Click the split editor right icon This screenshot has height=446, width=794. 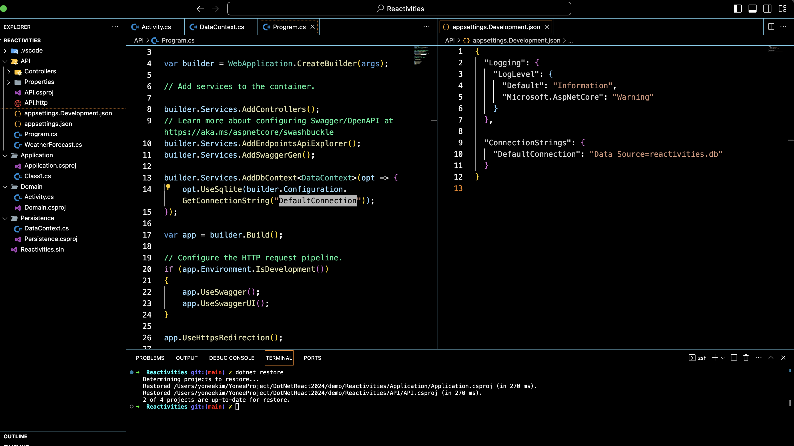click(771, 27)
